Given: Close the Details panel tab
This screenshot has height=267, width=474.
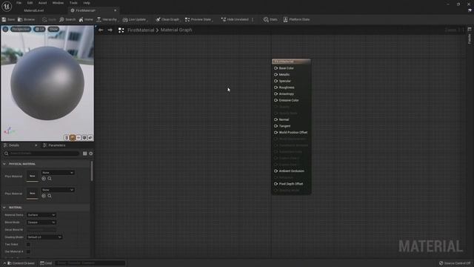Looking at the screenshot, I should point(36,145).
